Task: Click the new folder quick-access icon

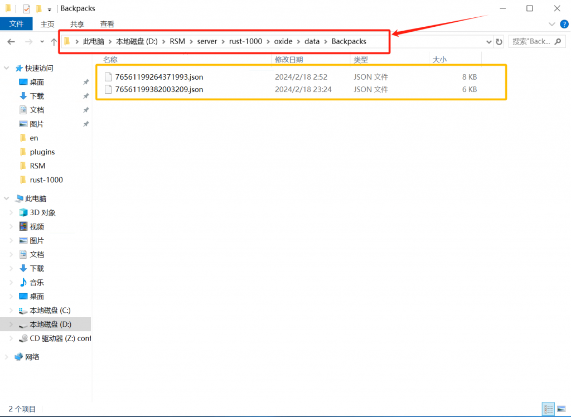Action: 38,8
